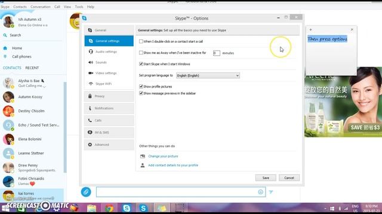Image resolution: width=382 pixels, height=214 pixels.
Task: Expand the IM & SMS category
Action: pos(109,133)
